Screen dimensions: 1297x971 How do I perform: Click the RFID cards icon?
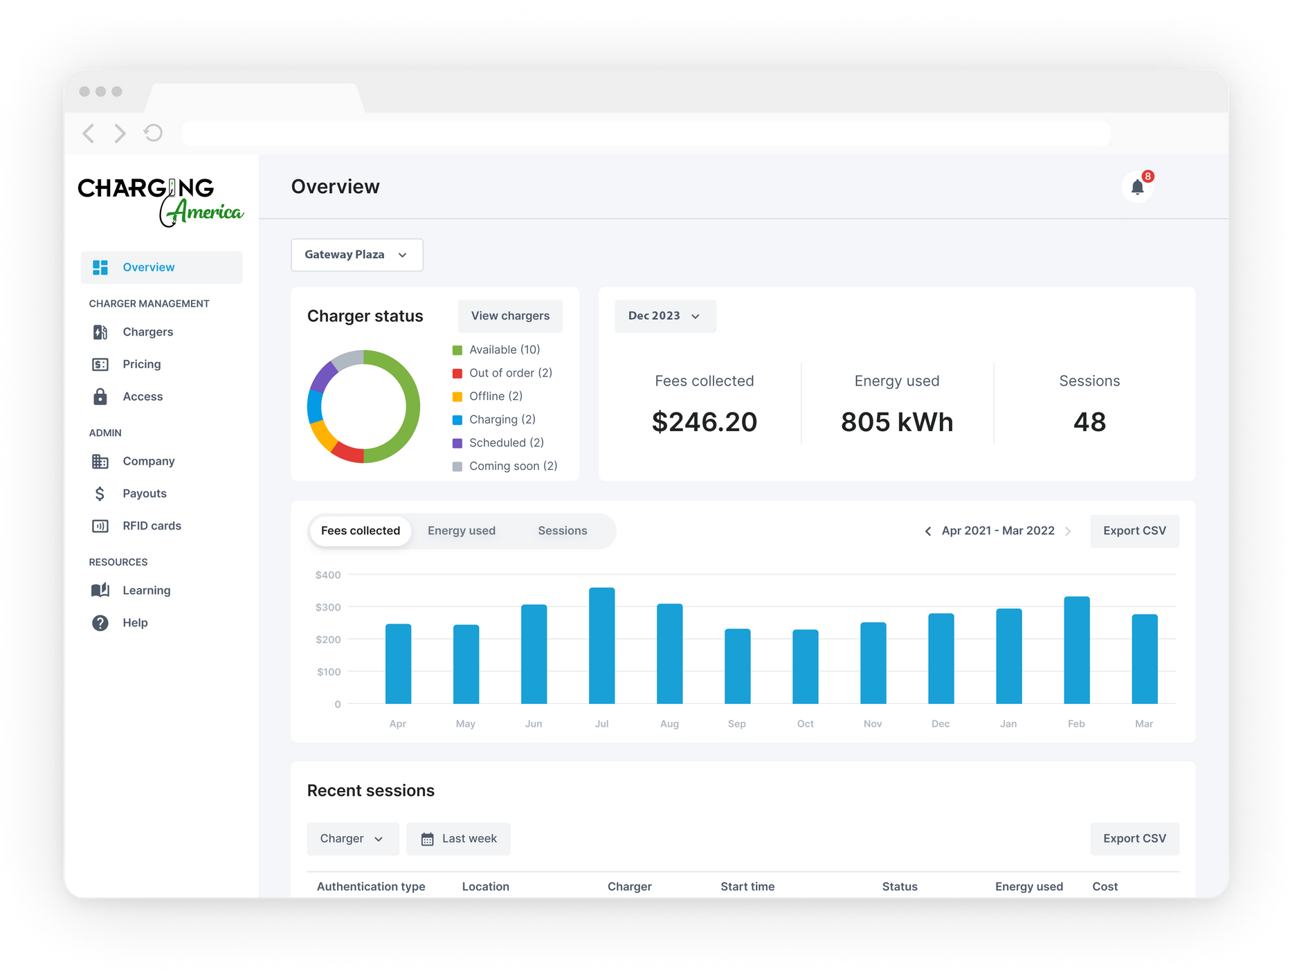pos(100,526)
